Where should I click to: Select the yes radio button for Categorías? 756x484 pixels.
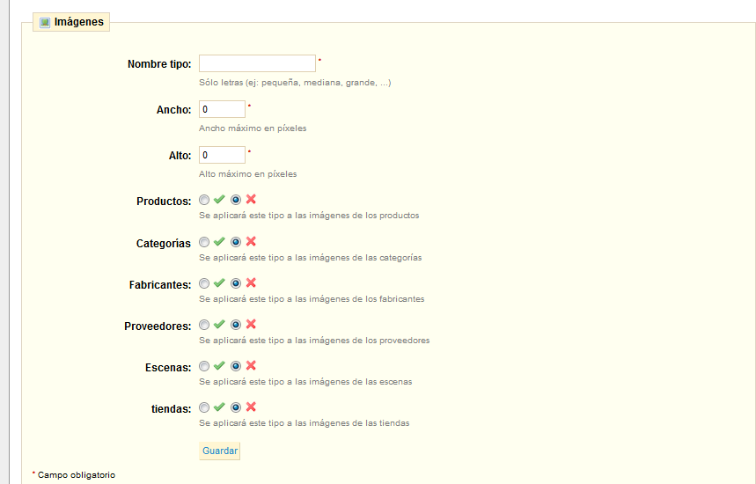[204, 242]
